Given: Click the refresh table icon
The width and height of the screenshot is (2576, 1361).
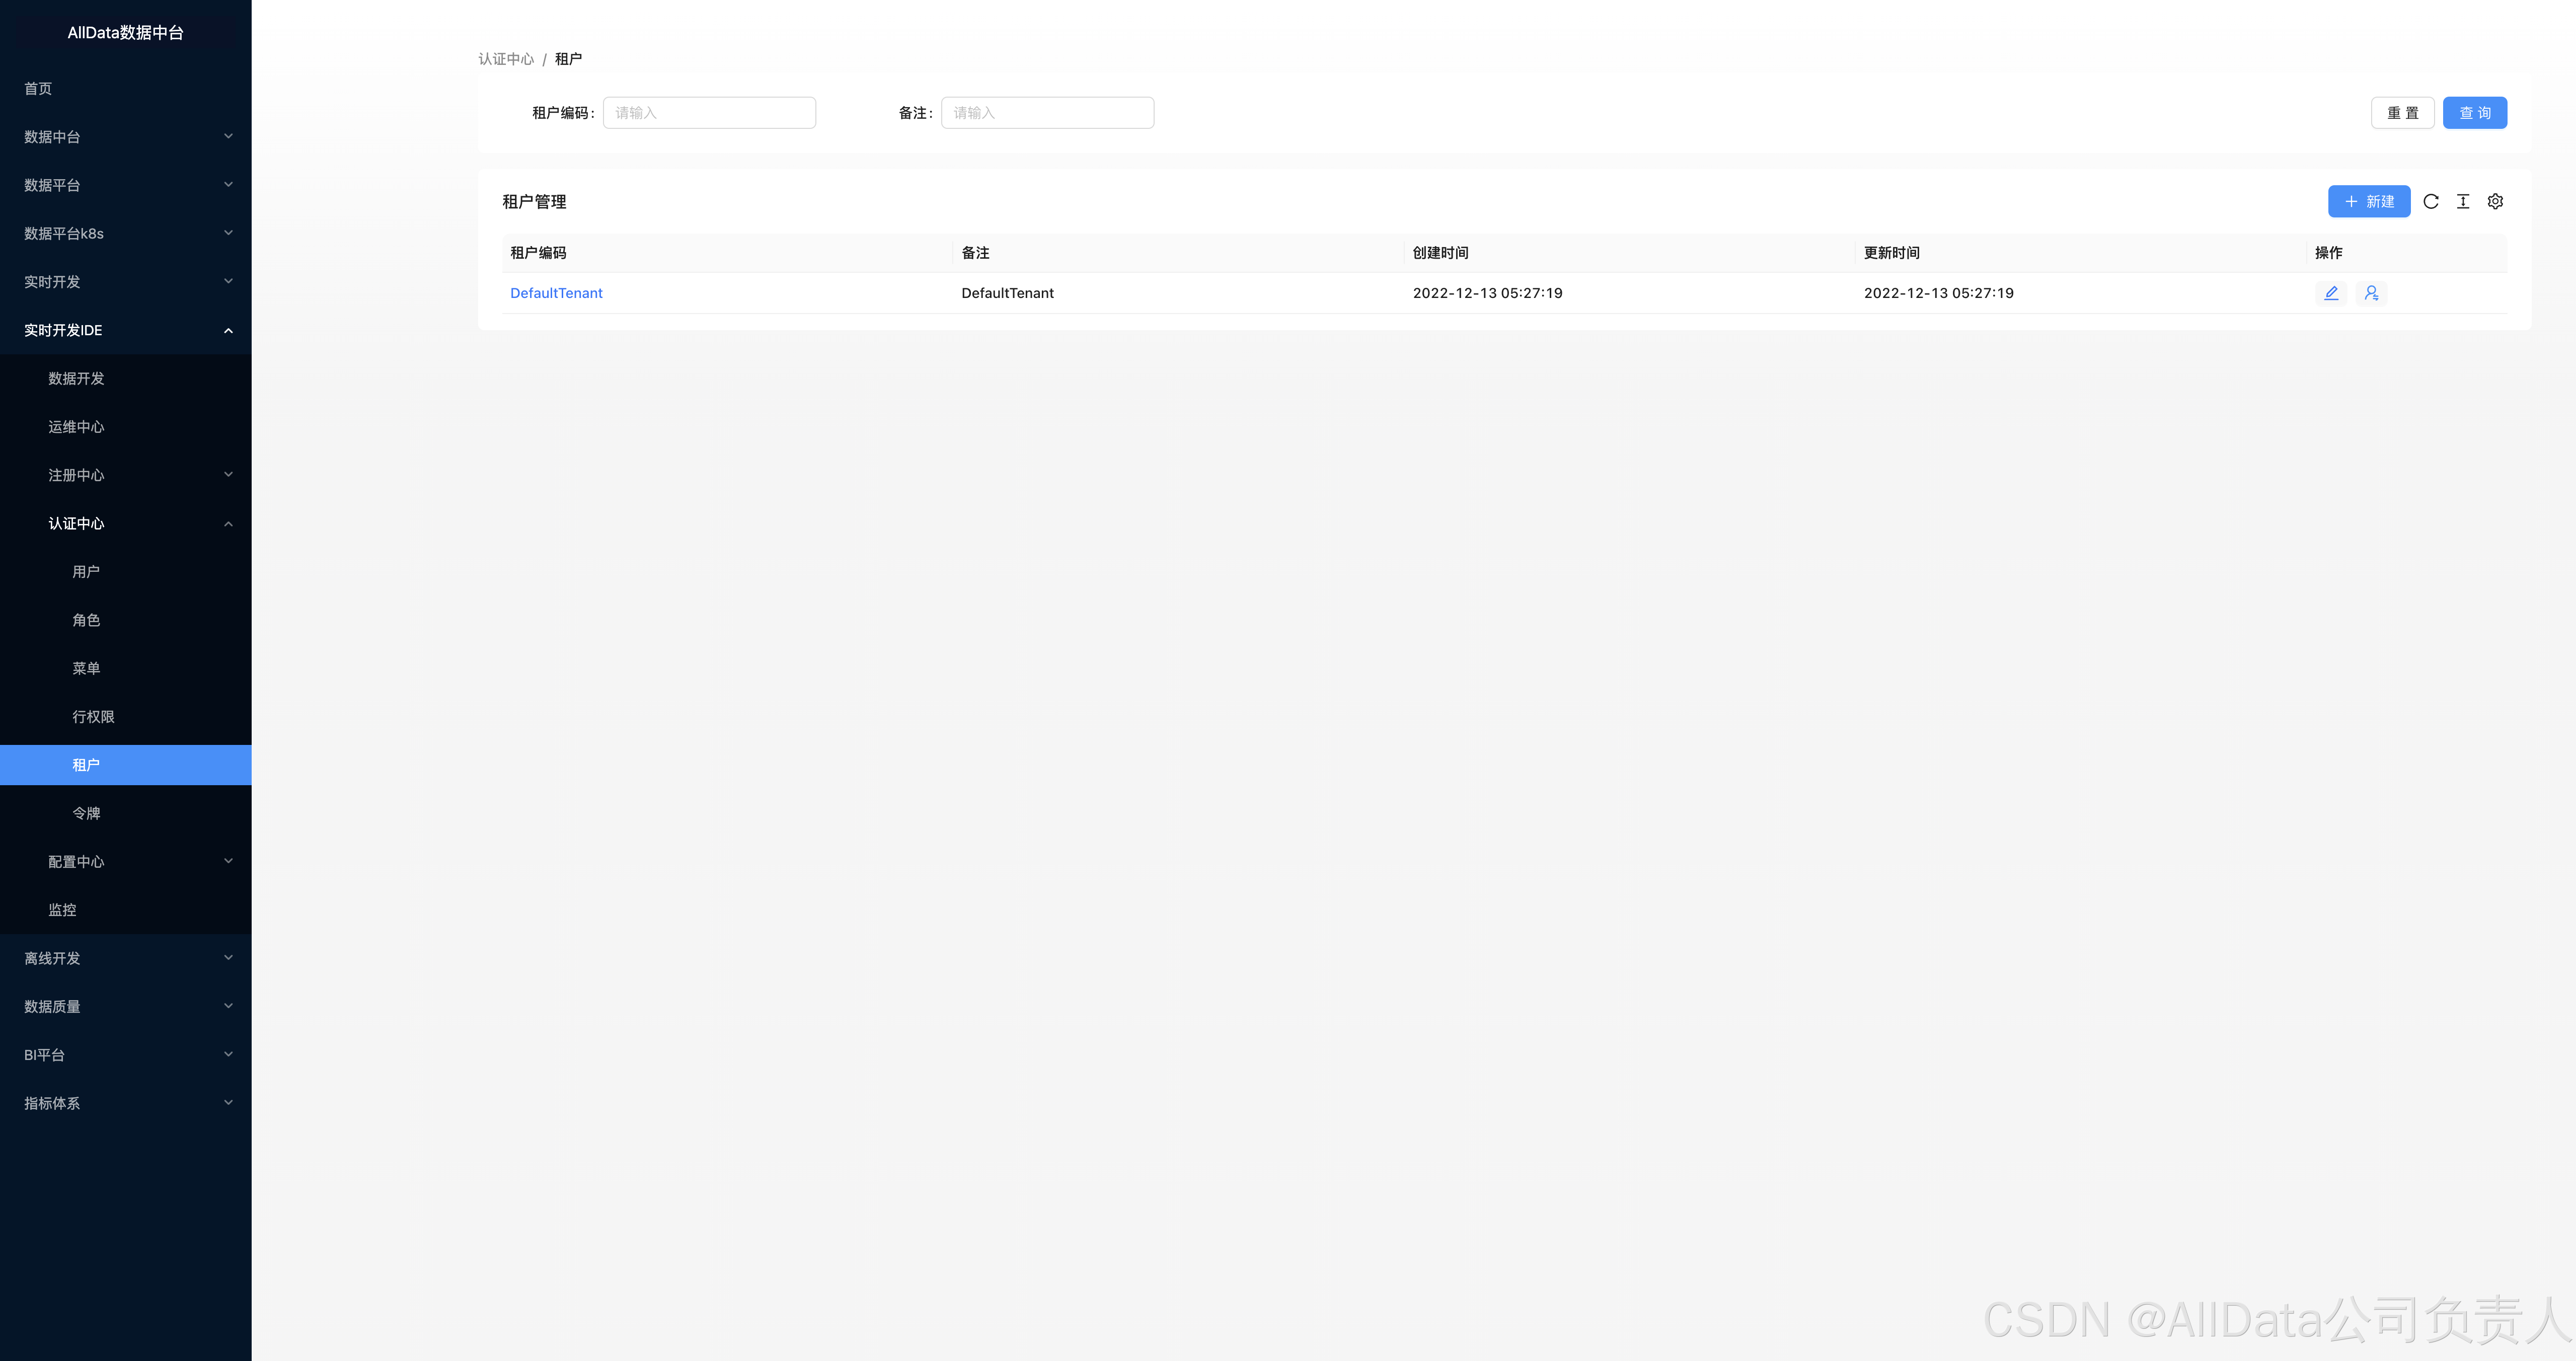Looking at the screenshot, I should pos(2431,201).
